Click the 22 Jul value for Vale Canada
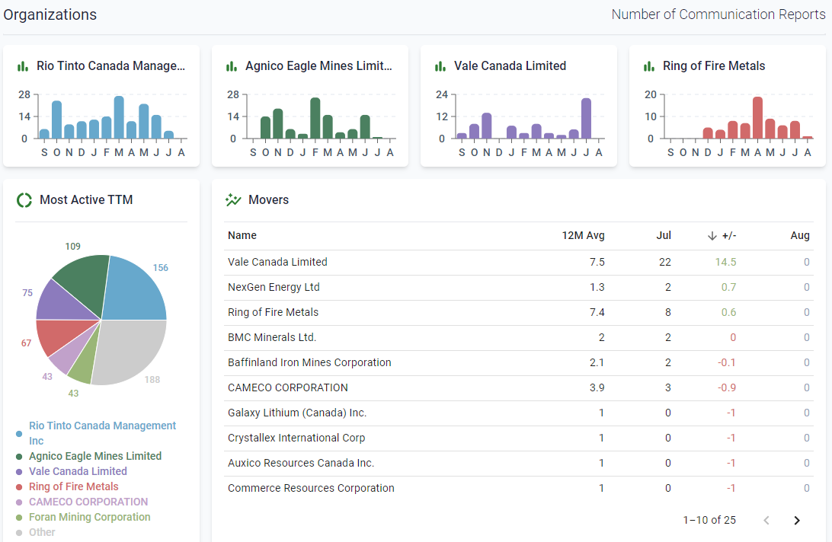 pyautogui.click(x=665, y=262)
